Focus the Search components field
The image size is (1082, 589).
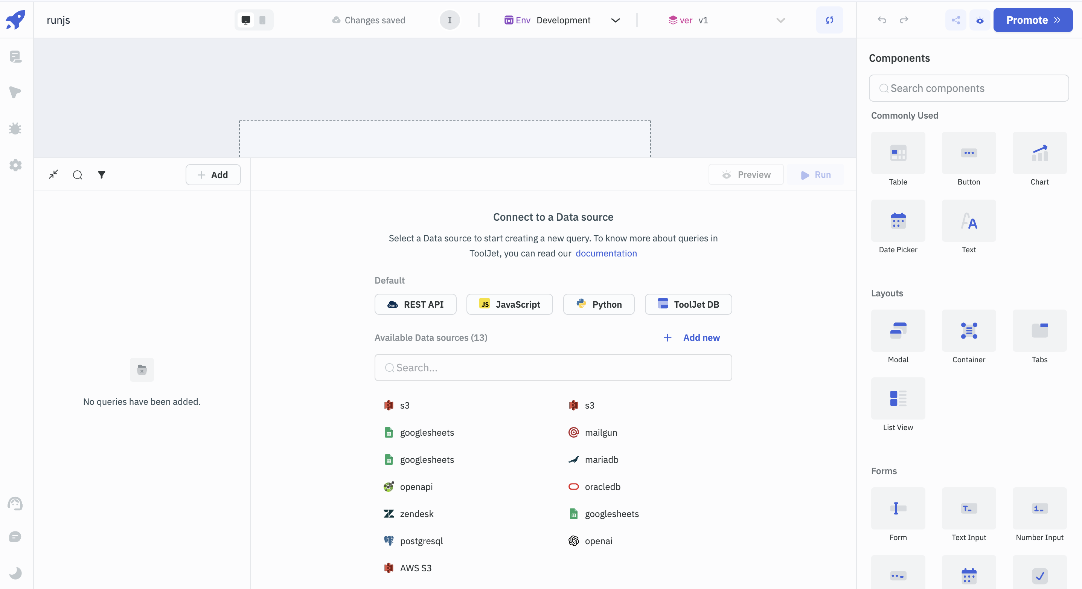pos(969,88)
